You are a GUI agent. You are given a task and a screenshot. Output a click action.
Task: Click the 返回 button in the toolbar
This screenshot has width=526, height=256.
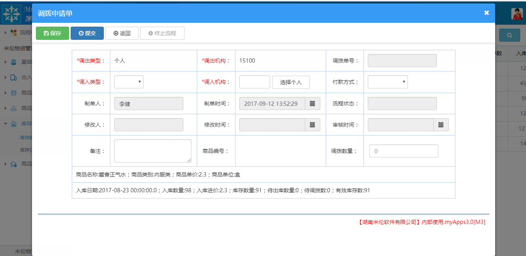(x=122, y=33)
